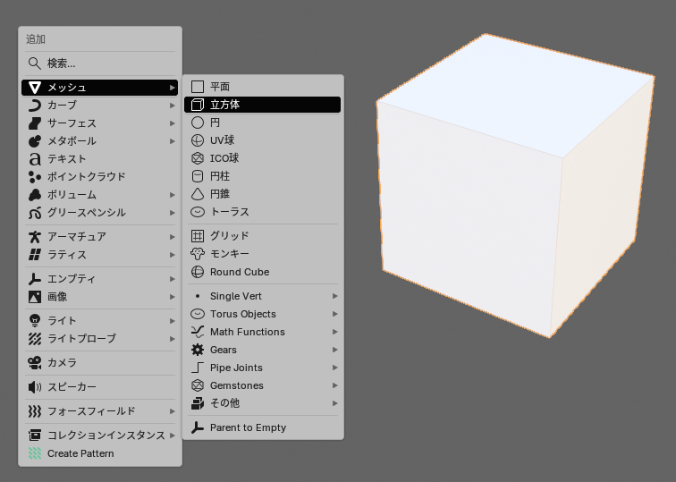
Task: Select the グリッド mesh entry
Action: click(262, 236)
